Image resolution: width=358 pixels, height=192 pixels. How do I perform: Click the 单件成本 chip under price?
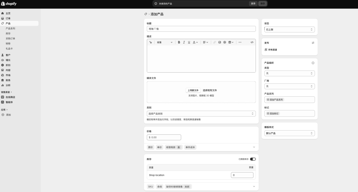pyautogui.click(x=190, y=147)
